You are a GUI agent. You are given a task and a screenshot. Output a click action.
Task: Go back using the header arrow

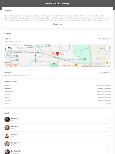(3, 3)
